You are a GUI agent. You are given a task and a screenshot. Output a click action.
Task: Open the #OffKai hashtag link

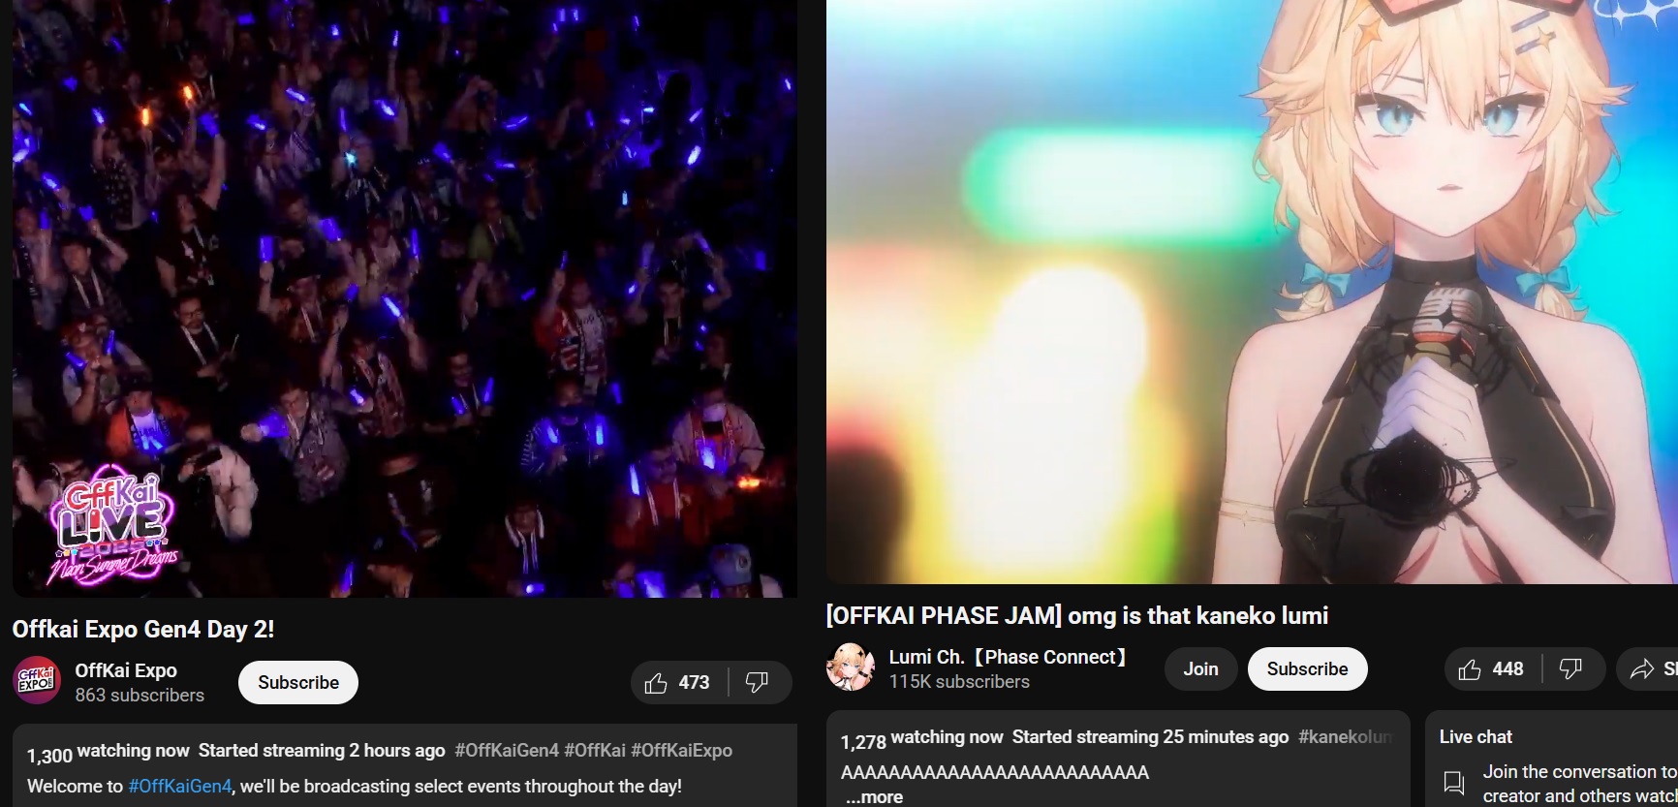click(595, 751)
